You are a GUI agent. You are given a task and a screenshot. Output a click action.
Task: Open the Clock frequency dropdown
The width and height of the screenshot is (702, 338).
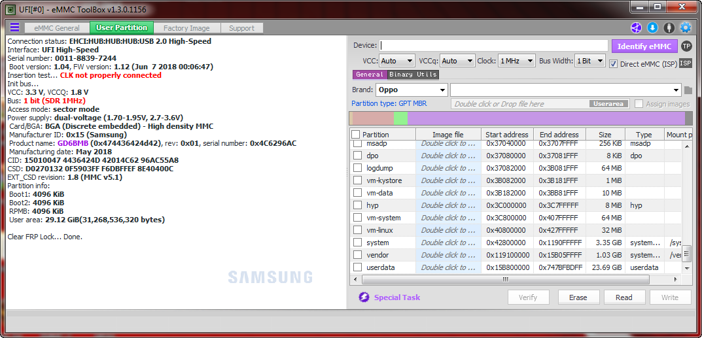point(517,60)
